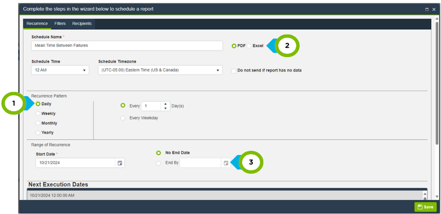Click the Save button
This screenshot has height=214, width=441.
(425, 207)
